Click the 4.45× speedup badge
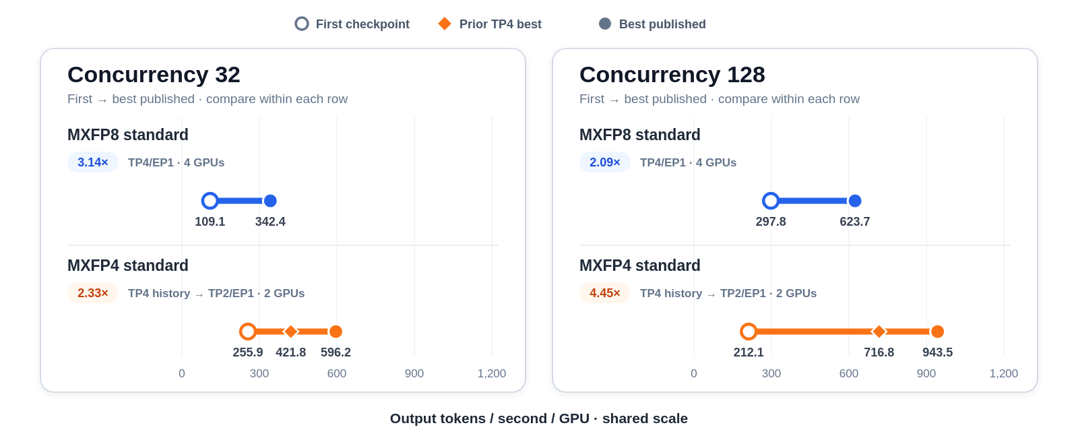 (x=605, y=293)
